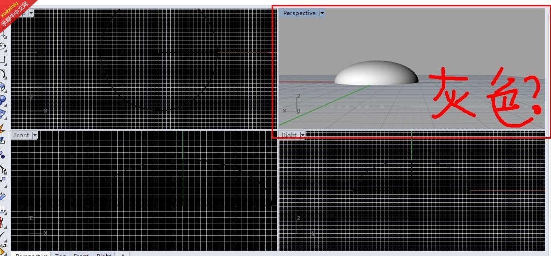Select the white dome in Perspective viewport
551x256 pixels.
[x=376, y=73]
